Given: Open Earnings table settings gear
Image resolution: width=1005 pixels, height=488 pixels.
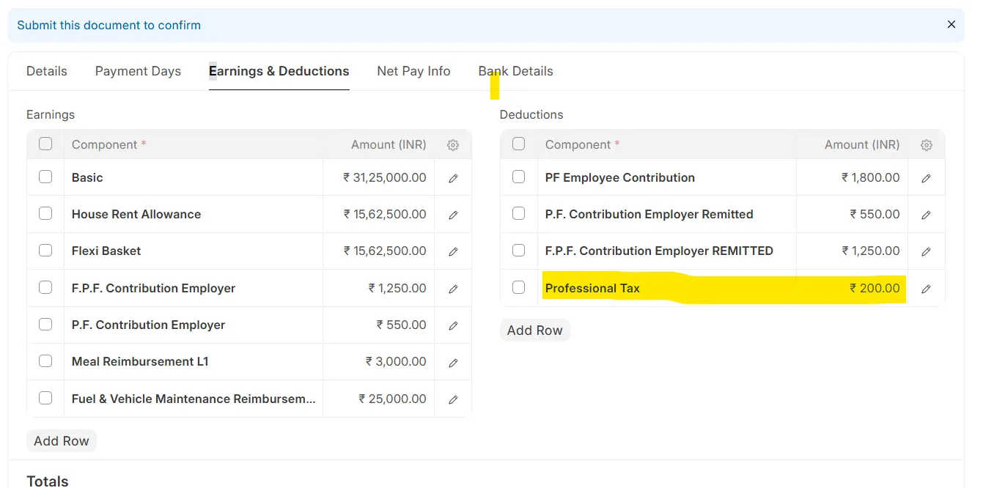Looking at the screenshot, I should (x=453, y=145).
